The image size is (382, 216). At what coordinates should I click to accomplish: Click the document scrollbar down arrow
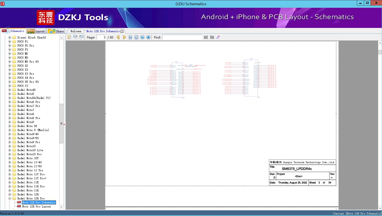[x=380, y=208]
